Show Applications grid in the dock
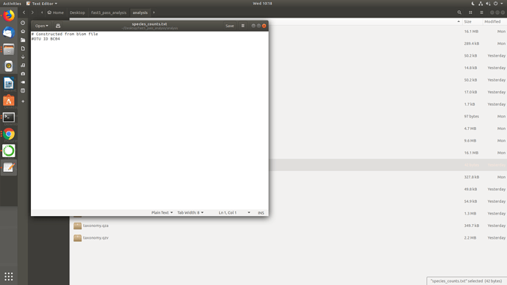Image resolution: width=507 pixels, height=285 pixels. coord(9,277)
